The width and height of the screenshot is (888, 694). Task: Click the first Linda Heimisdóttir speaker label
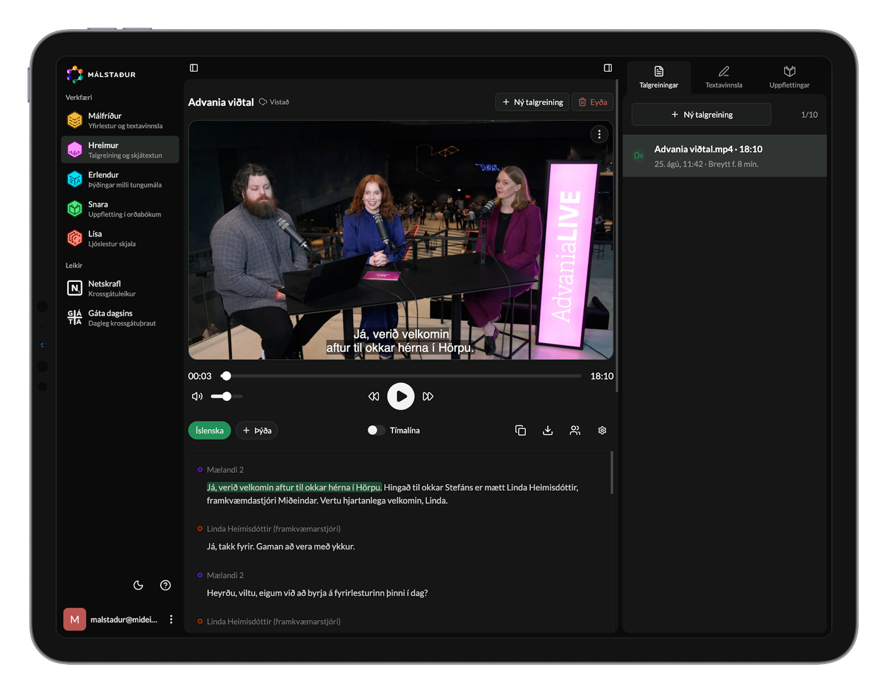[x=273, y=529]
